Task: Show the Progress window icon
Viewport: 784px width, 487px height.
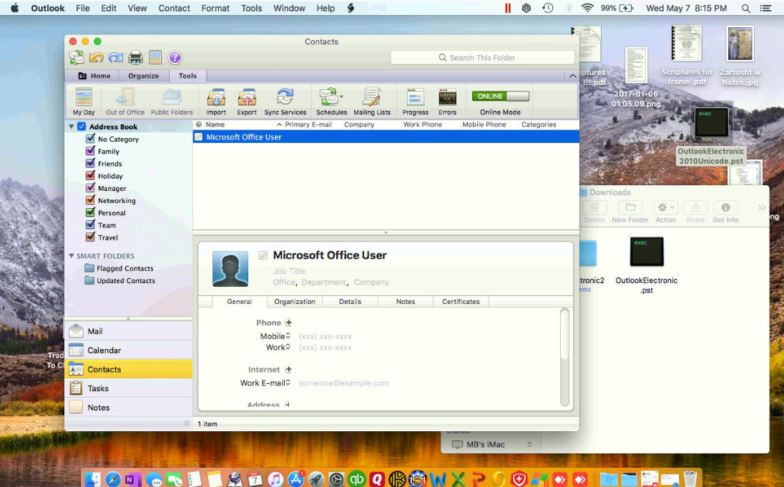Action: coord(415,102)
